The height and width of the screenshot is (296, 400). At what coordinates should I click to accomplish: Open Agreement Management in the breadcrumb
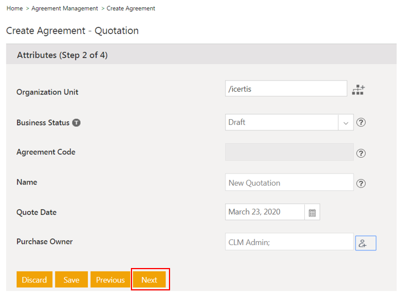[x=64, y=8]
